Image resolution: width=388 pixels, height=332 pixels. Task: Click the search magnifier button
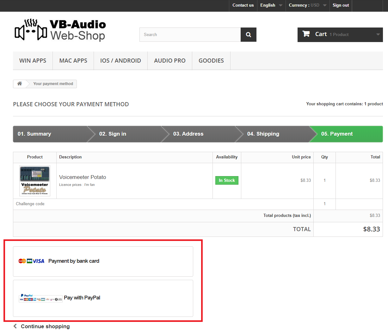click(249, 35)
